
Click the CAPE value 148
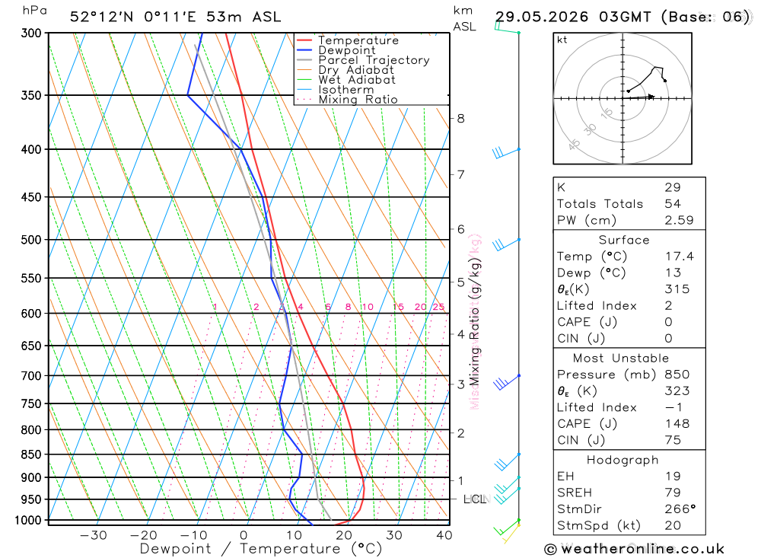tap(677, 424)
